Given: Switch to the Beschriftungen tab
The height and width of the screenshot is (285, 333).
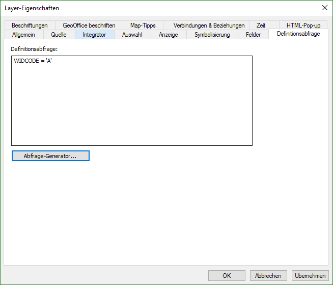Looking at the screenshot, I should pos(30,25).
